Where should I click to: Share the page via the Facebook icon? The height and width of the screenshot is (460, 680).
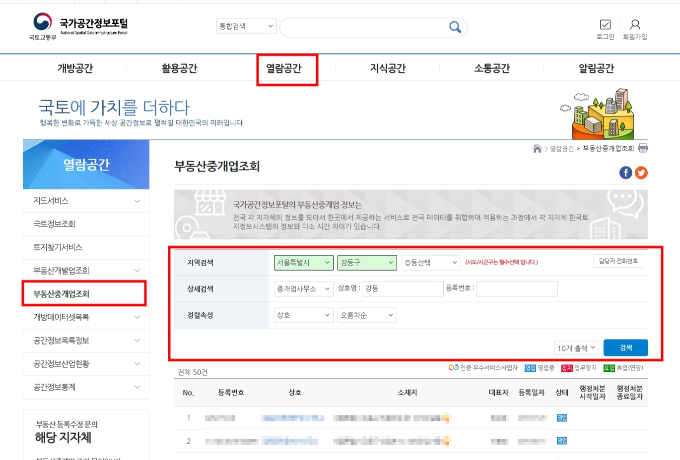point(626,173)
